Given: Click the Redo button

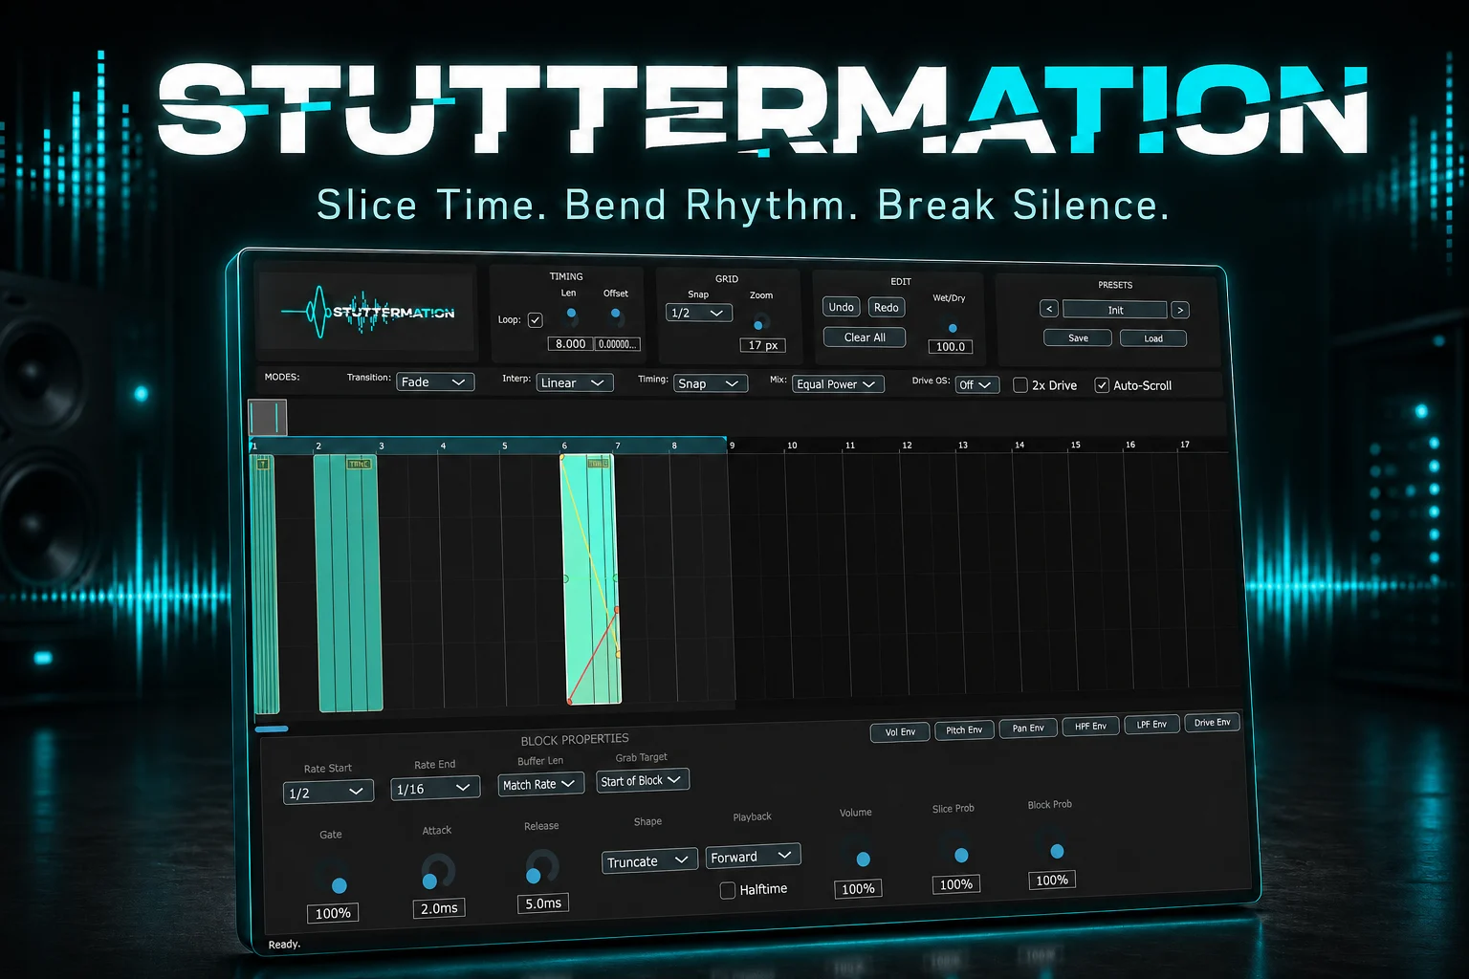Looking at the screenshot, I should (887, 307).
